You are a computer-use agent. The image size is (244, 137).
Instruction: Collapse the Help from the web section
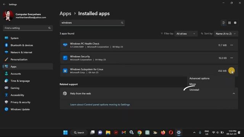pyautogui.click(x=234, y=94)
